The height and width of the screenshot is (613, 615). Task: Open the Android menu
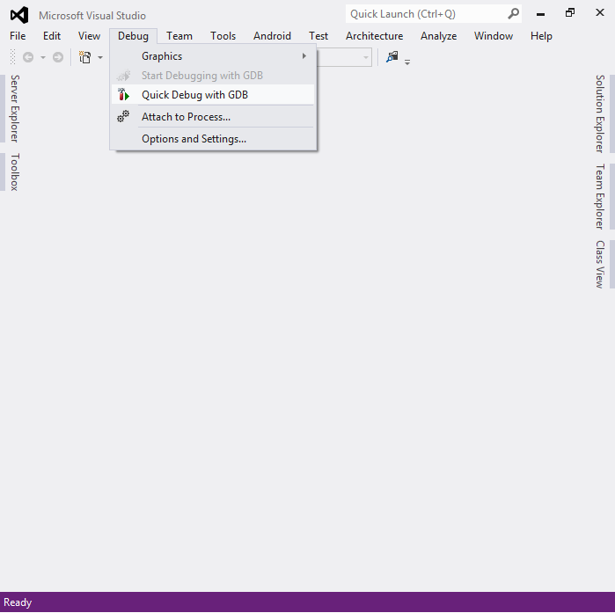[272, 36]
